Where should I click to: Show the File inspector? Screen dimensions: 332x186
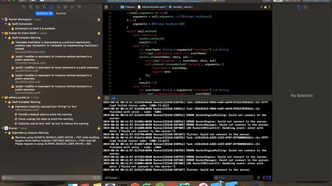[x=299, y=7]
